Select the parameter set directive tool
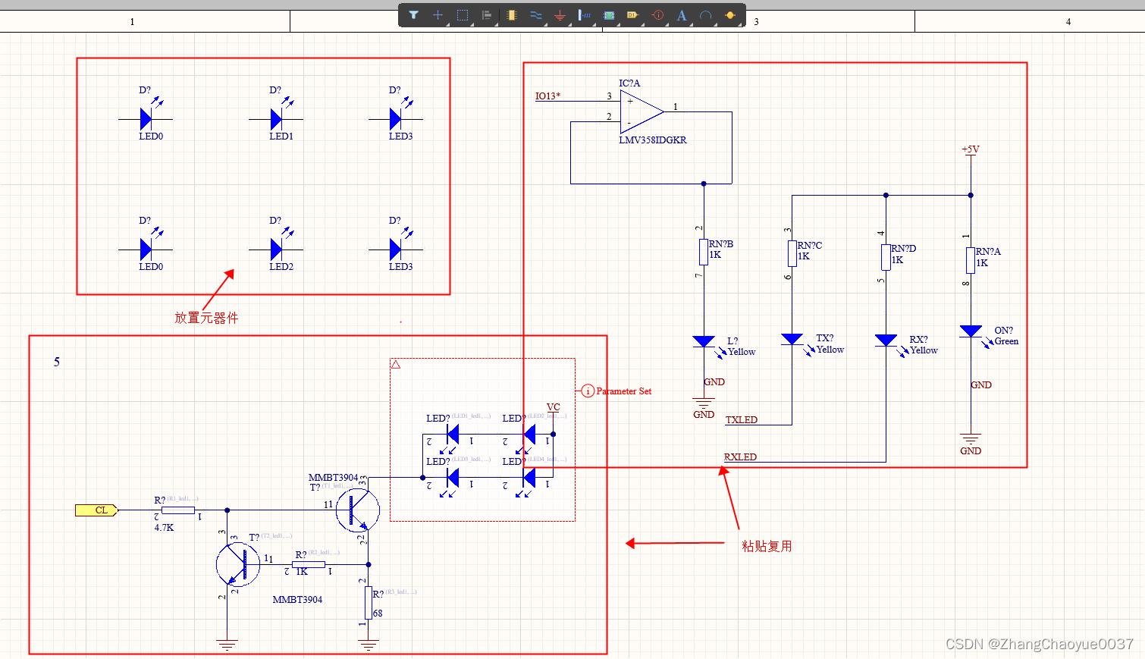Screen dimensions: 1145x659 (x=657, y=15)
